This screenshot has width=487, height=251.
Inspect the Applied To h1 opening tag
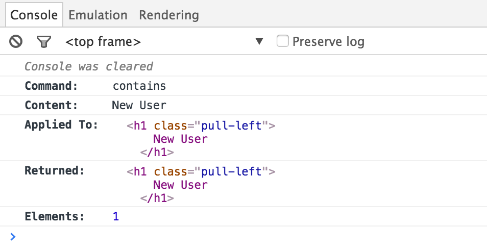click(x=201, y=125)
